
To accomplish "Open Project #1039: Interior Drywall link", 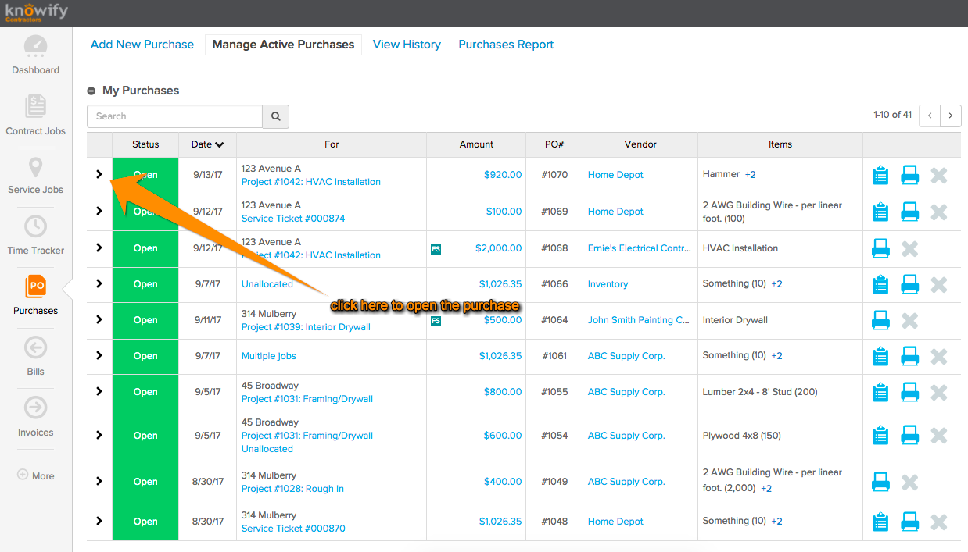I will pyautogui.click(x=306, y=327).
